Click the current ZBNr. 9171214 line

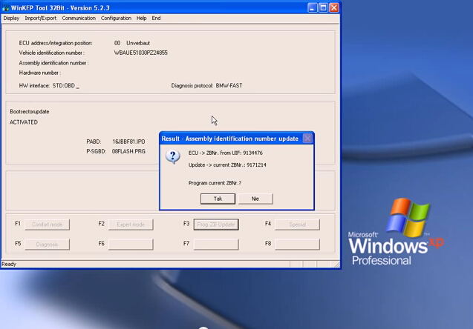coord(227,165)
